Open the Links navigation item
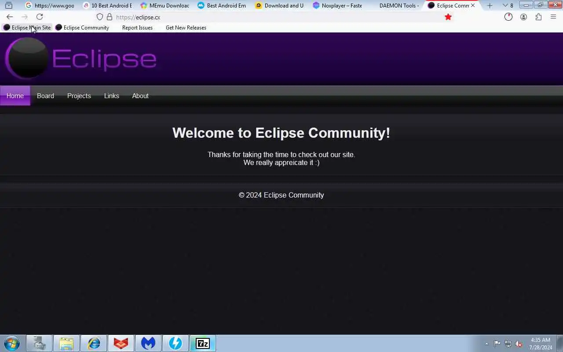 click(112, 95)
